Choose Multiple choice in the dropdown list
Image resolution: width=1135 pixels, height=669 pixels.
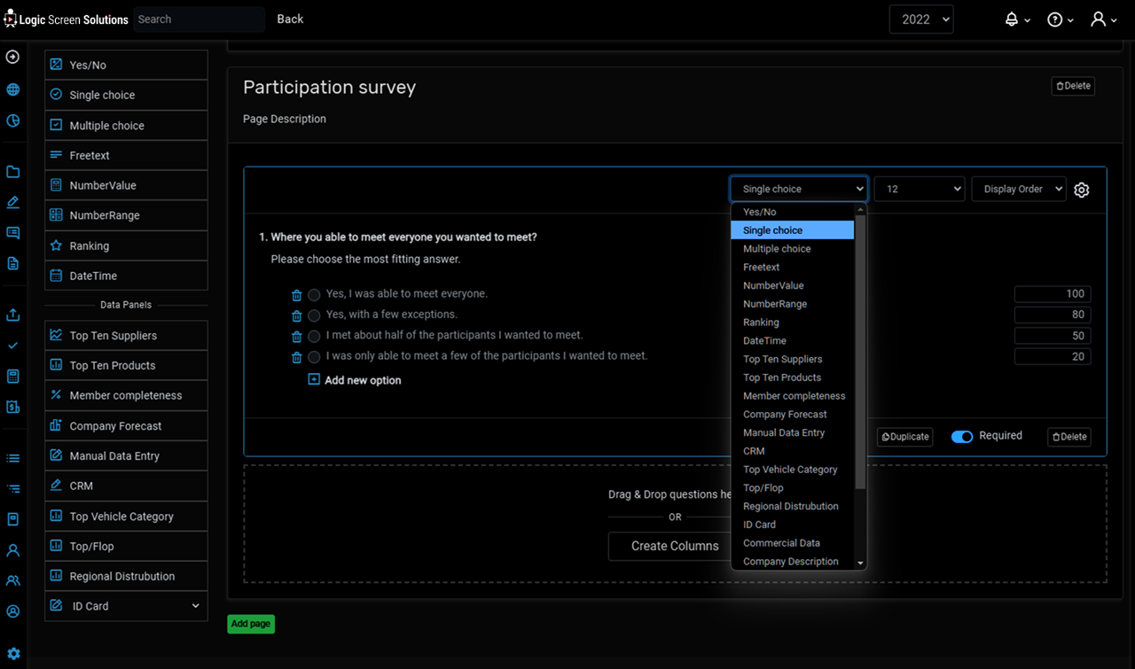point(793,249)
